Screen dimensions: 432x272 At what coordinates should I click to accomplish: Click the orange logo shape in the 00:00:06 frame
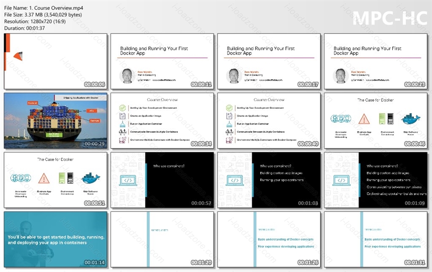pos(18,56)
